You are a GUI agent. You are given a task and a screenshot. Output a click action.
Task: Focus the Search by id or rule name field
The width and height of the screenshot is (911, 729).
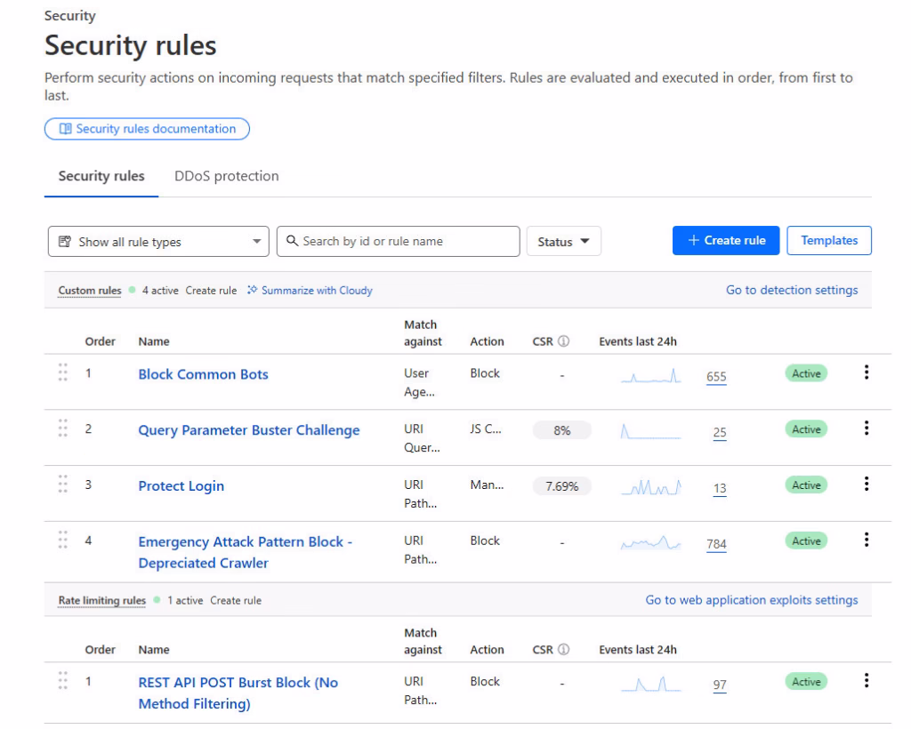click(x=398, y=242)
